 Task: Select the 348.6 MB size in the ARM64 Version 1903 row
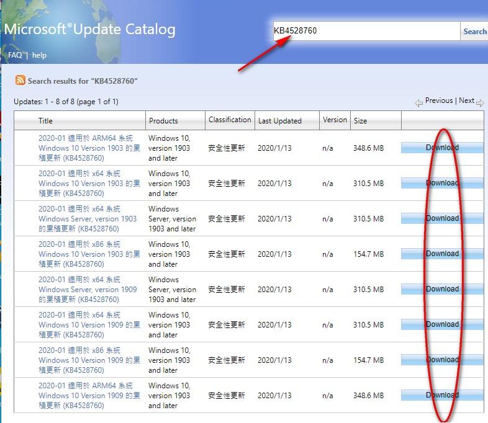369,148
